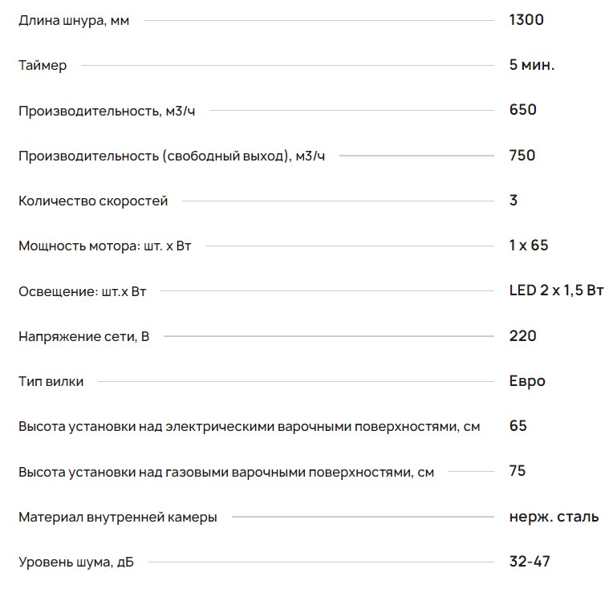Click the "Производительность, м3/ч" label

point(107,111)
